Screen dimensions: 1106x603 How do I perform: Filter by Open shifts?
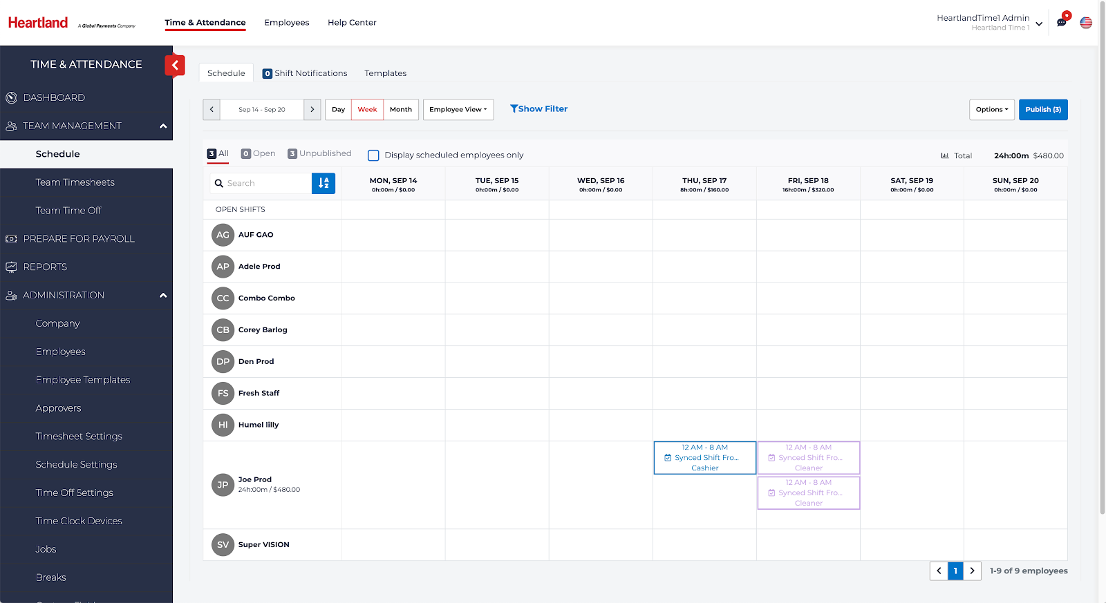point(258,154)
